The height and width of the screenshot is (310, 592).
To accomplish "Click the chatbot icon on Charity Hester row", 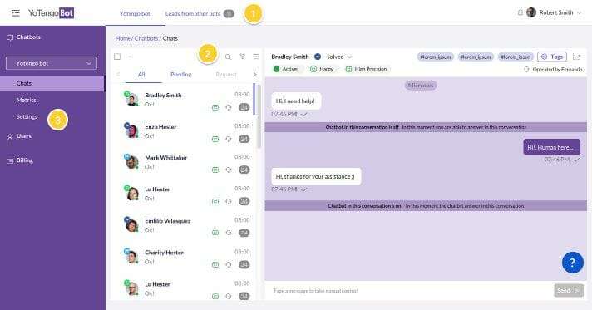I will (215, 265).
